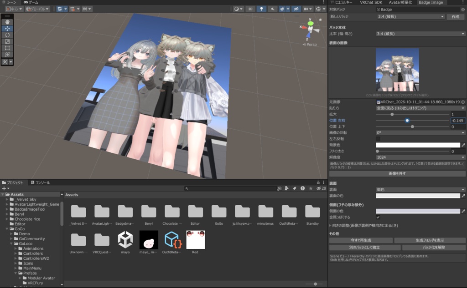Click the mayo Unity scene asset
This screenshot has width=467, height=288.
pyautogui.click(x=125, y=240)
